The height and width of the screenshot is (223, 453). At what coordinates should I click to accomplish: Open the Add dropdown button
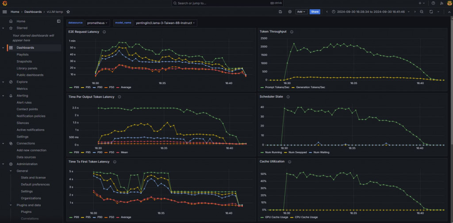coord(301,12)
